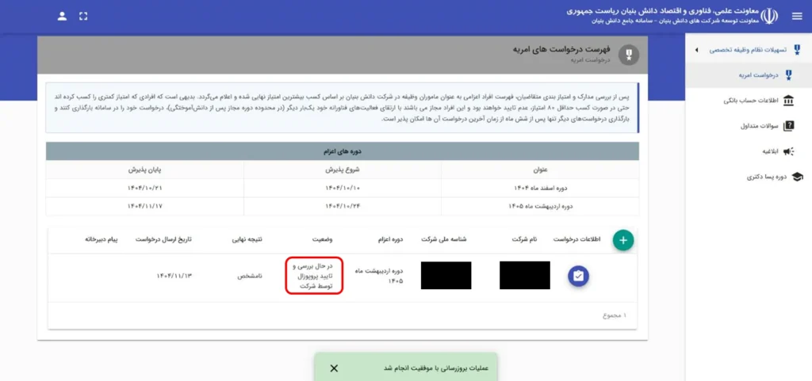Click the user profile icon
Viewport: 812px width, 381px height.
[x=62, y=16]
